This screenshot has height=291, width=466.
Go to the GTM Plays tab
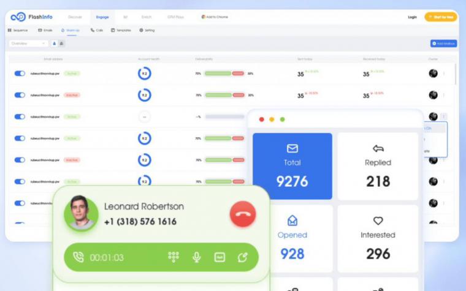click(175, 17)
